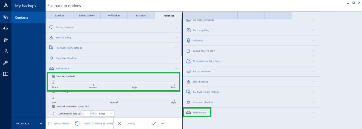
Task: Click the Compression level slider handle
Action: click(x=53, y=82)
